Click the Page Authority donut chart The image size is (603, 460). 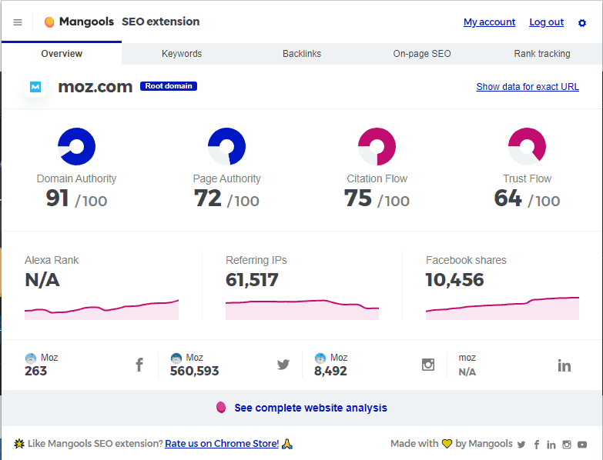point(227,146)
